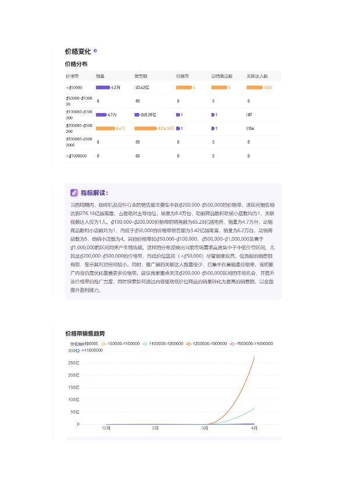Click the 4.7万 sales volume value
The width and height of the screenshot is (346, 490).
pos(112,115)
